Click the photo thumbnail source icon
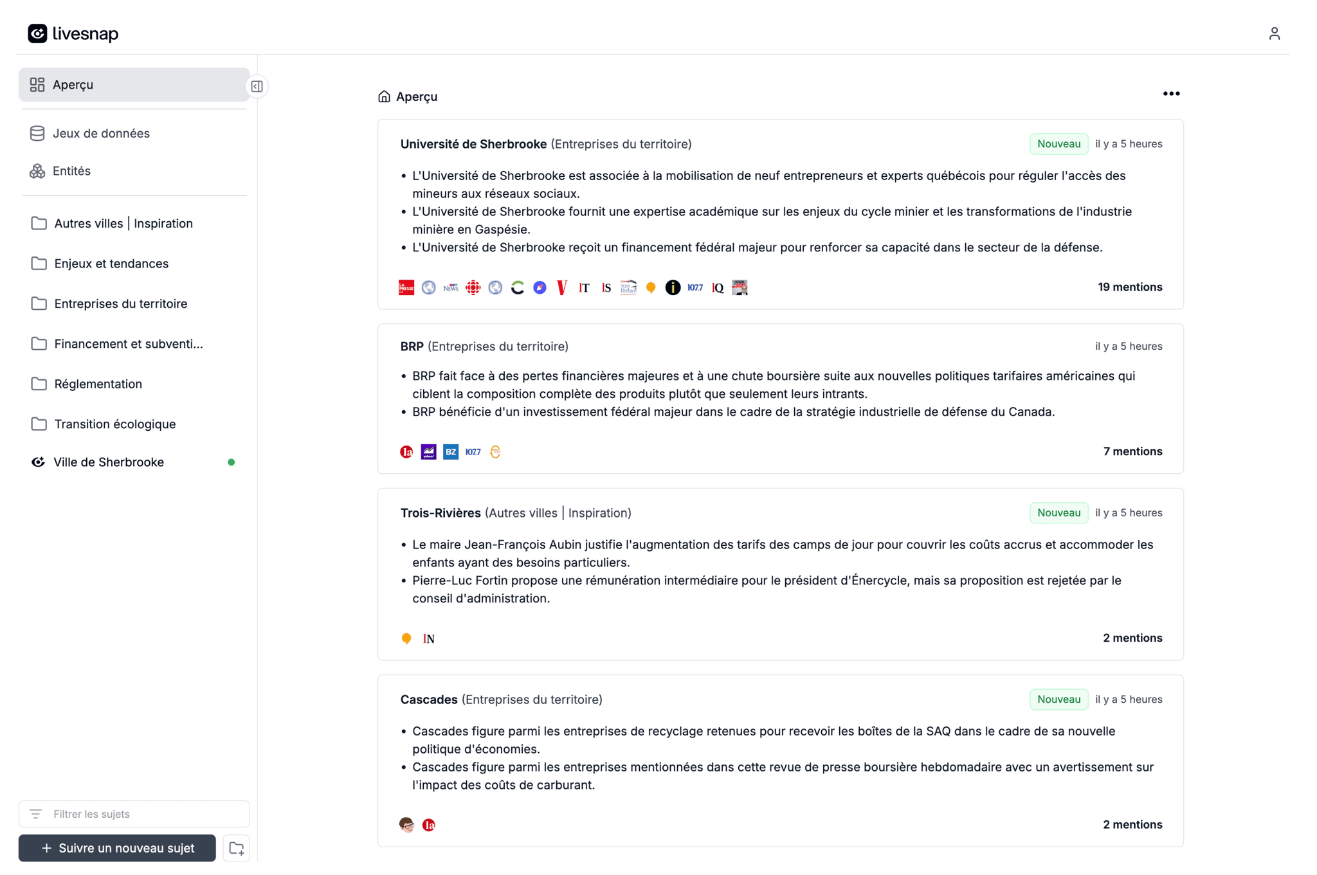 [740, 287]
